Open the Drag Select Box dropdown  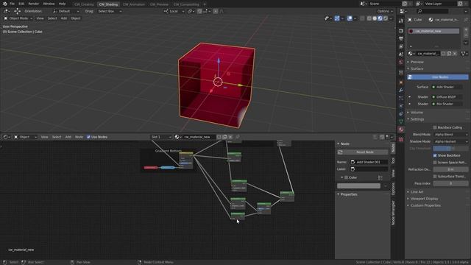pos(110,11)
